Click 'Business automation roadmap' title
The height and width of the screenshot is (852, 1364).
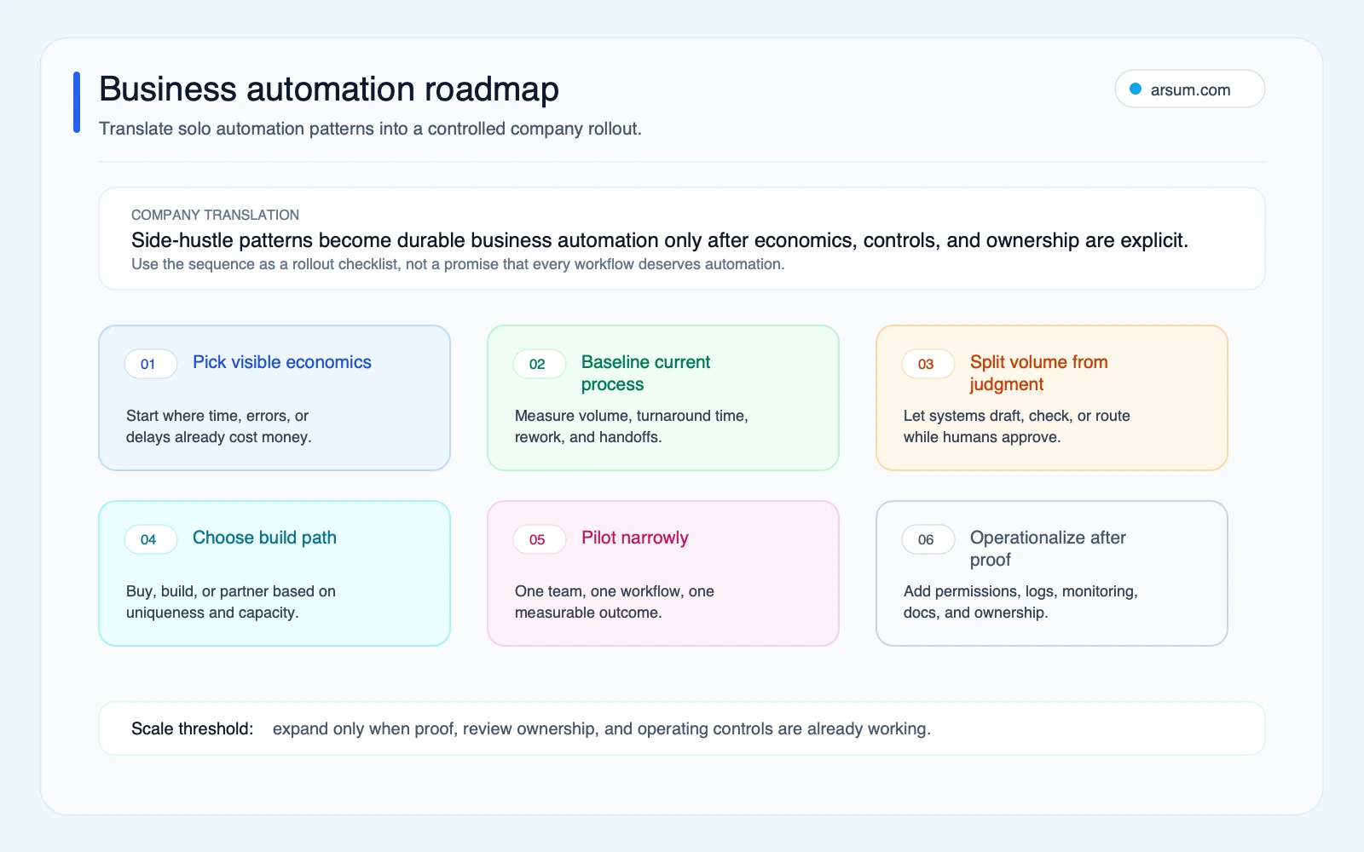(x=329, y=89)
